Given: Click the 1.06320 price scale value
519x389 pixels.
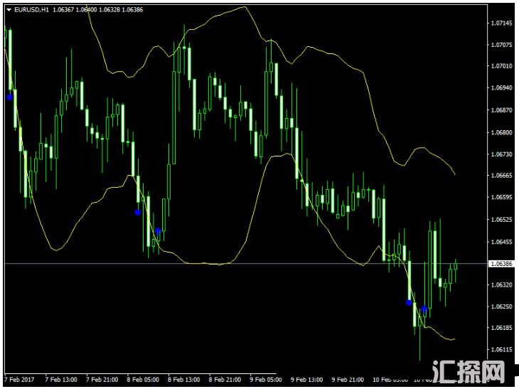Looking at the screenshot, I should 501,284.
